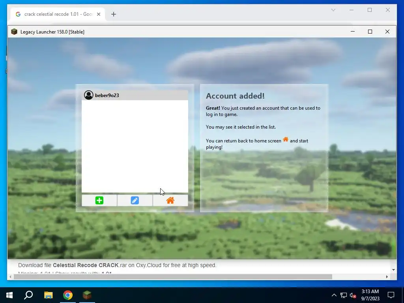The height and width of the screenshot is (303, 404).
Task: Open File Explorer from the taskbar
Action: pyautogui.click(x=48, y=295)
